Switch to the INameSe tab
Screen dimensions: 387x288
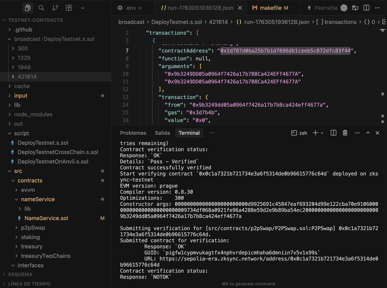(x=322, y=8)
